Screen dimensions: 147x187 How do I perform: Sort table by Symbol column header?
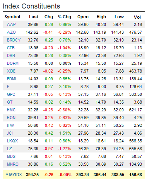[x=12, y=17]
